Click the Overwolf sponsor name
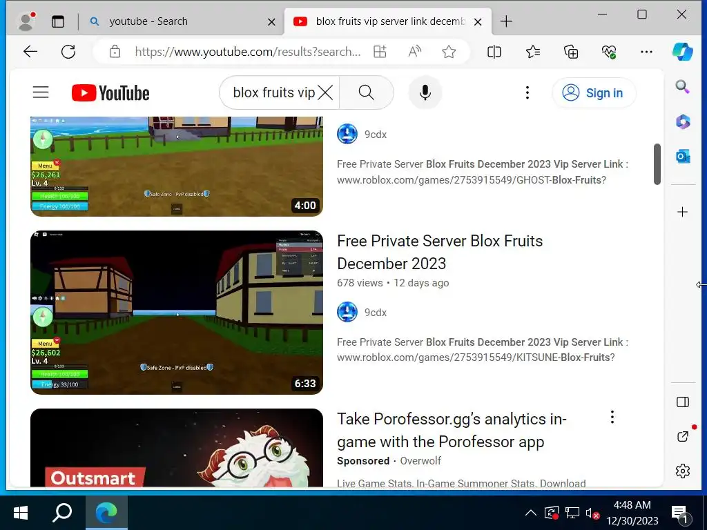This screenshot has width=707, height=530. click(x=420, y=460)
